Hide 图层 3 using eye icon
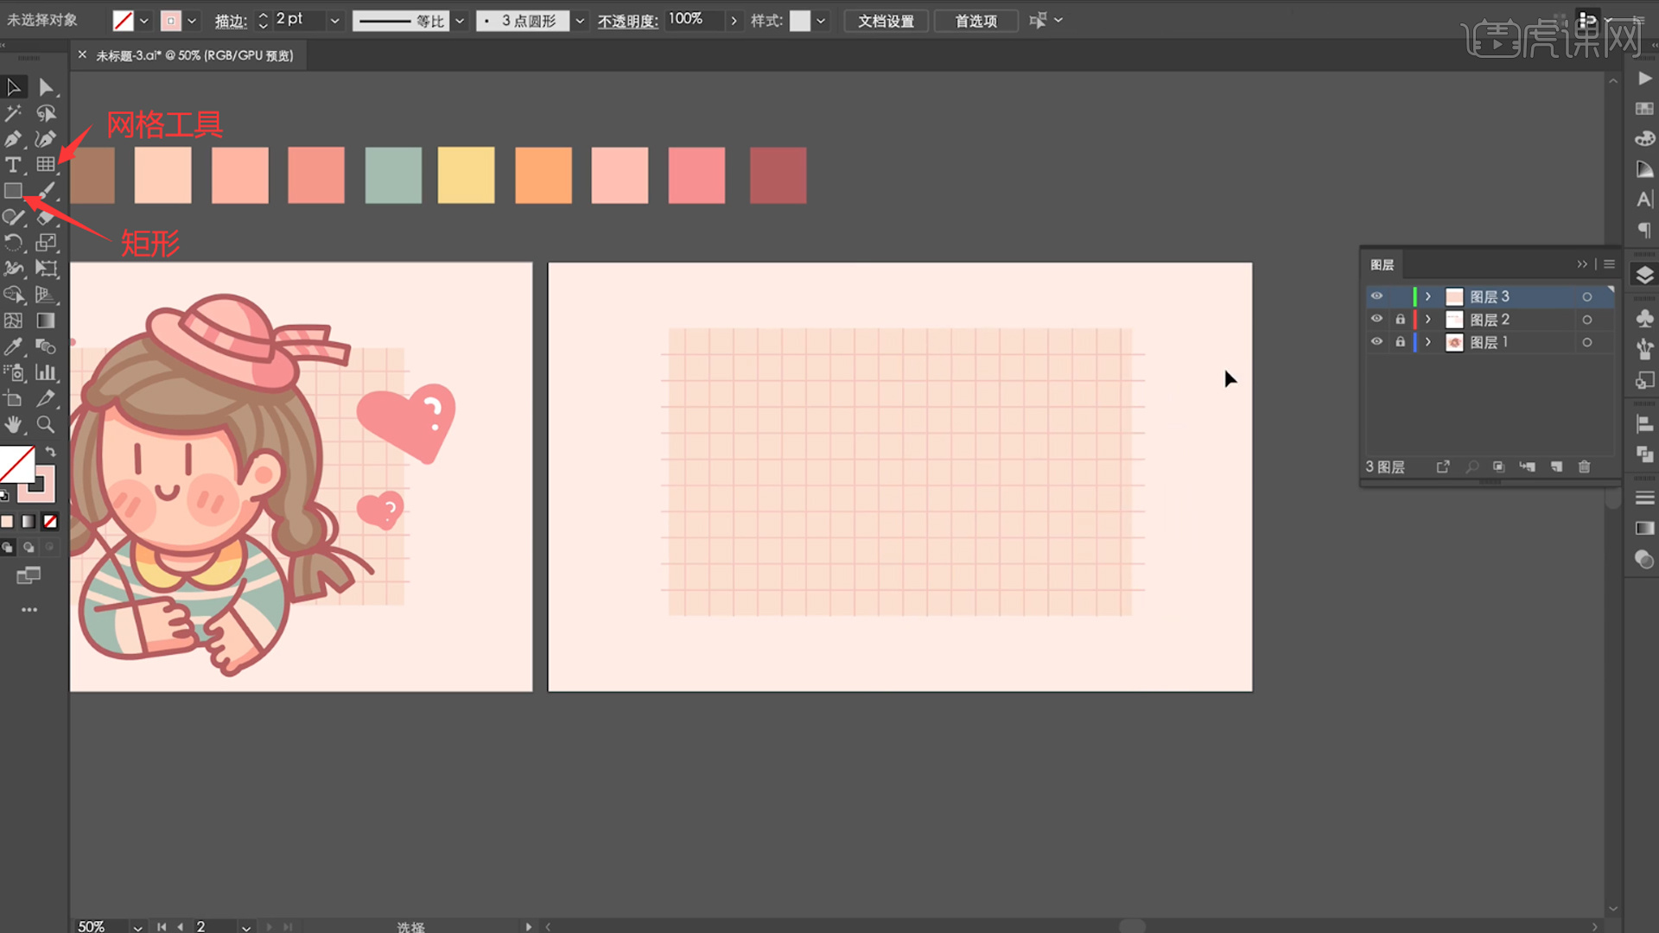Image resolution: width=1659 pixels, height=933 pixels. (1376, 296)
